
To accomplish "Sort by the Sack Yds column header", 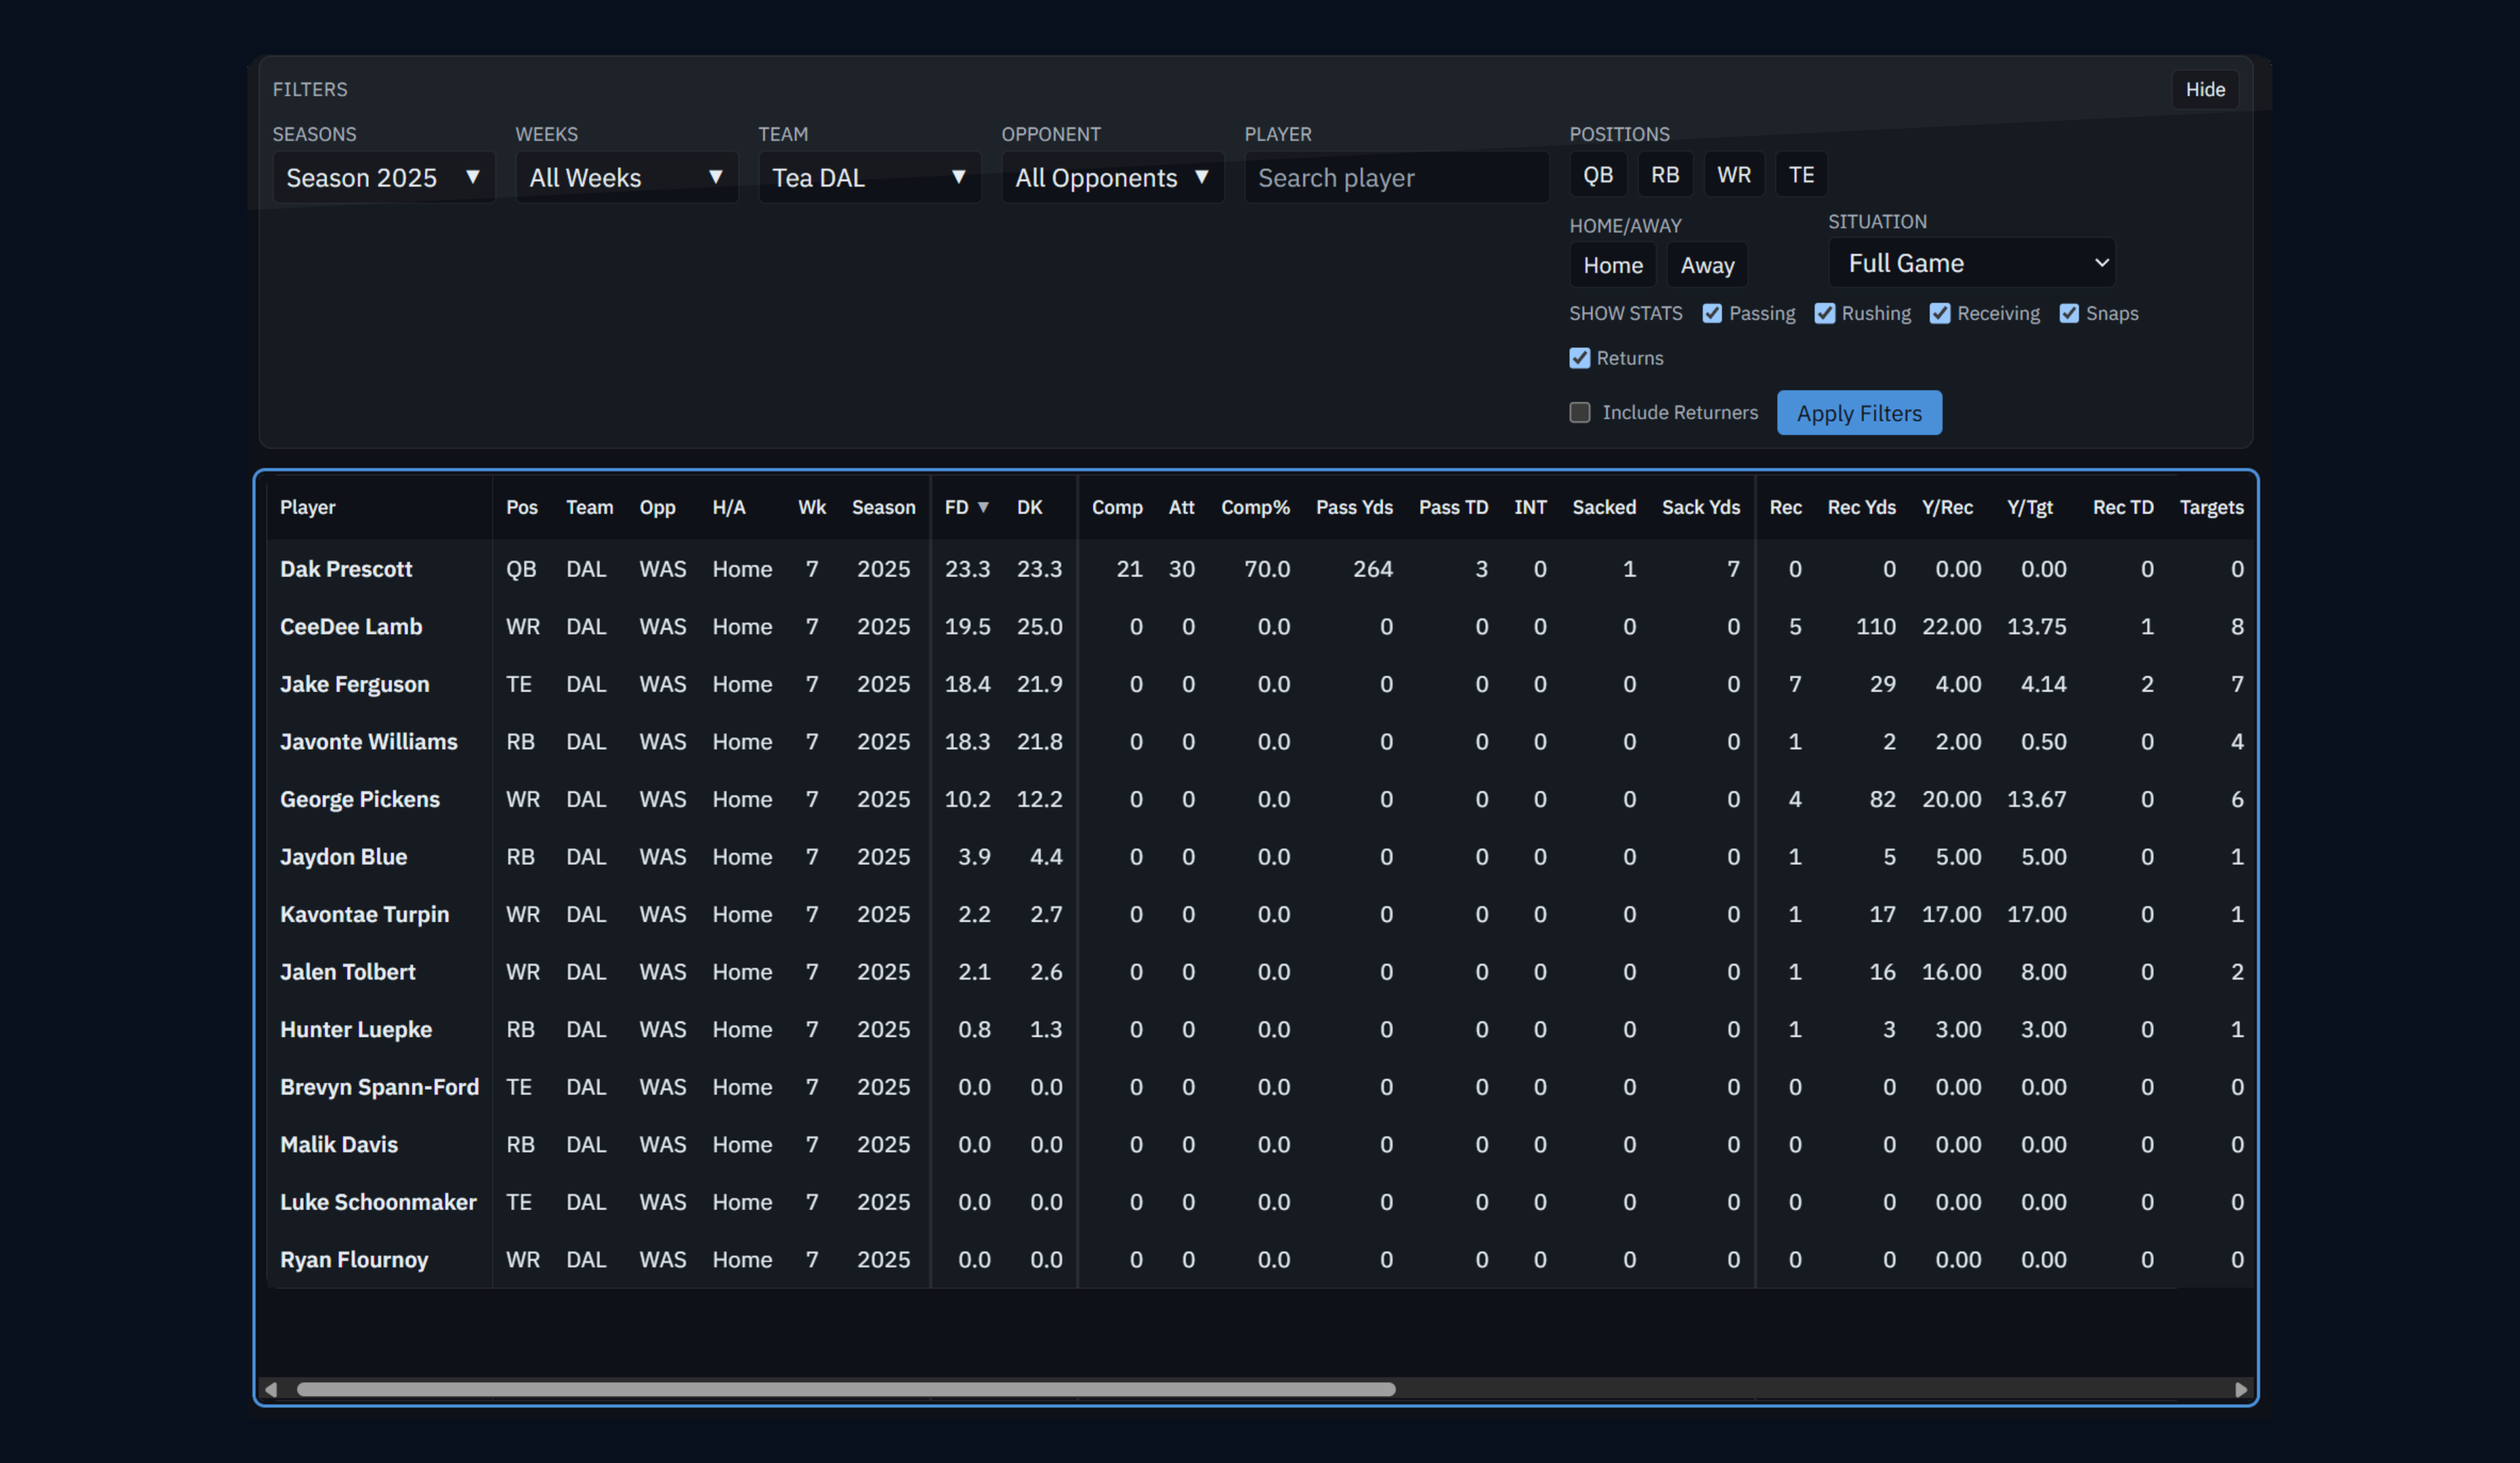I will coord(1701,508).
